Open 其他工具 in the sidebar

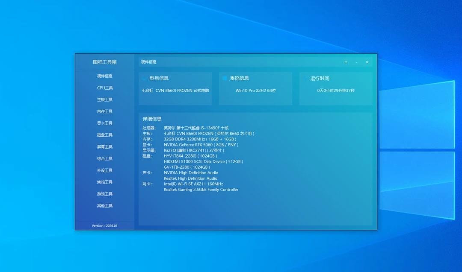click(x=105, y=205)
